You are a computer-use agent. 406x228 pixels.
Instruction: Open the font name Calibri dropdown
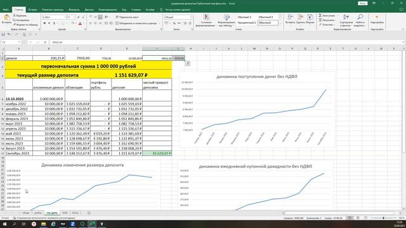65,17
